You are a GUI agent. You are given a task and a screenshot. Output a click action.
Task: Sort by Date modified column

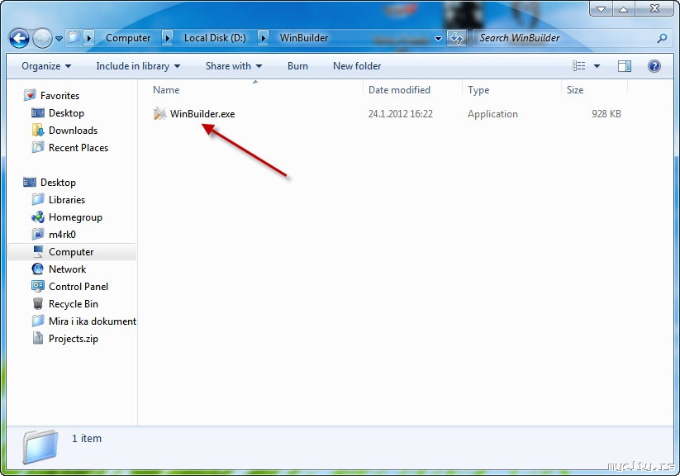point(399,90)
